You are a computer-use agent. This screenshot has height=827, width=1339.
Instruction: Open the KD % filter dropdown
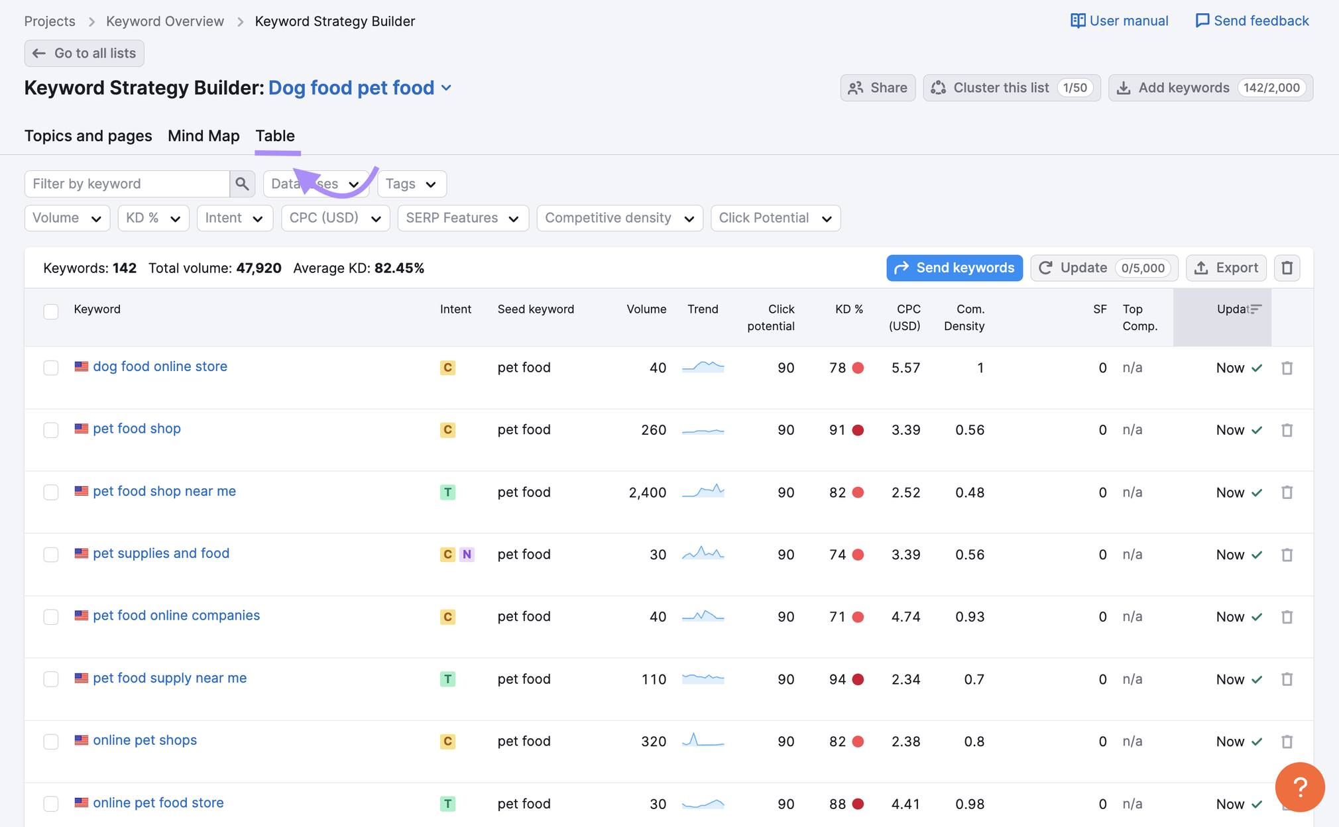[x=153, y=218]
